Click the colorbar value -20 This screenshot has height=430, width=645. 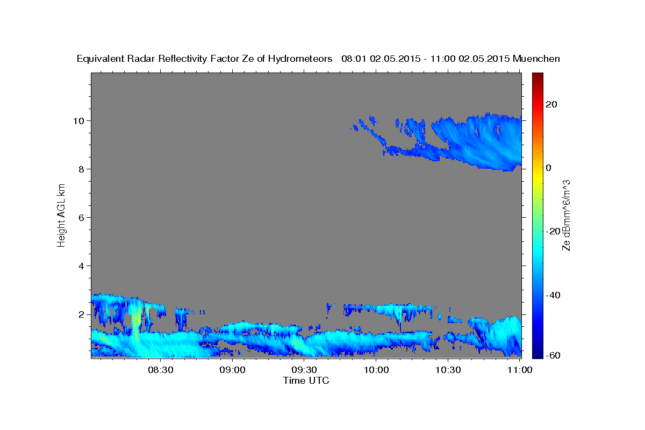pyautogui.click(x=553, y=231)
